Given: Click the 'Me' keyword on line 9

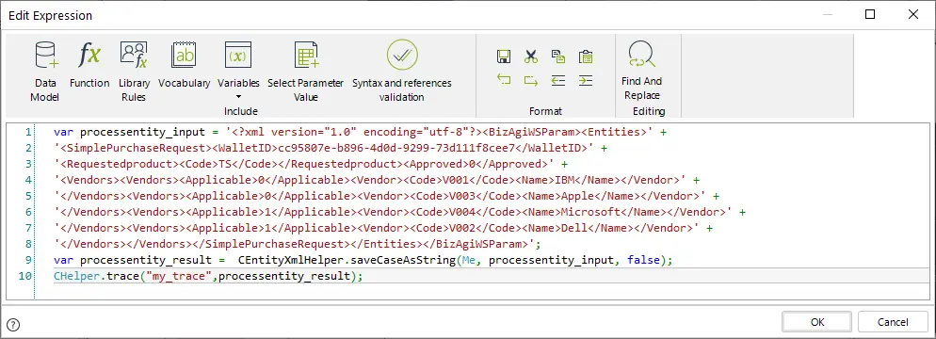Looking at the screenshot, I should point(469,260).
